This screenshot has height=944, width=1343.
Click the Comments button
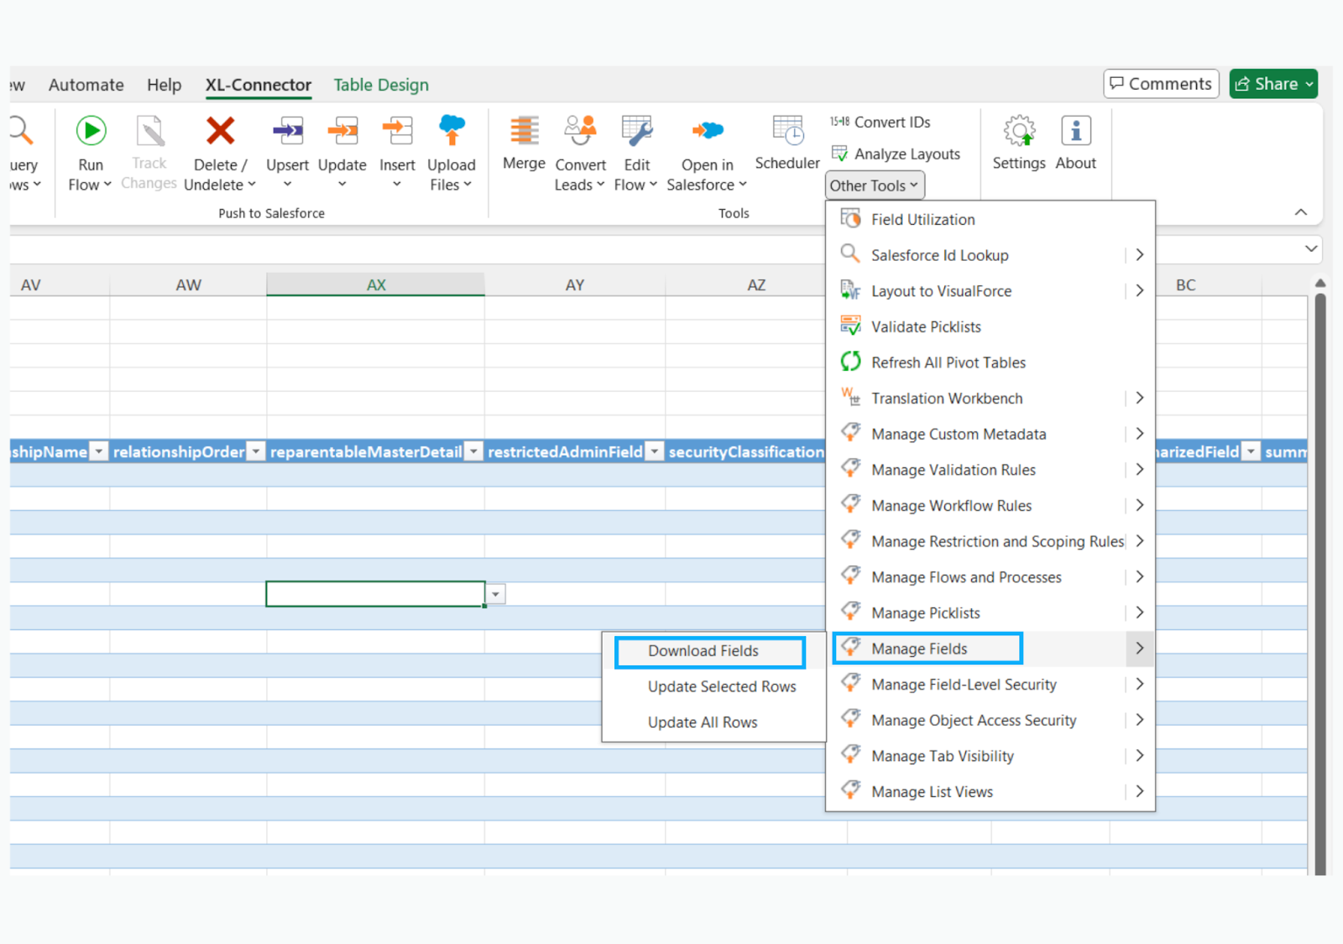1161,84
